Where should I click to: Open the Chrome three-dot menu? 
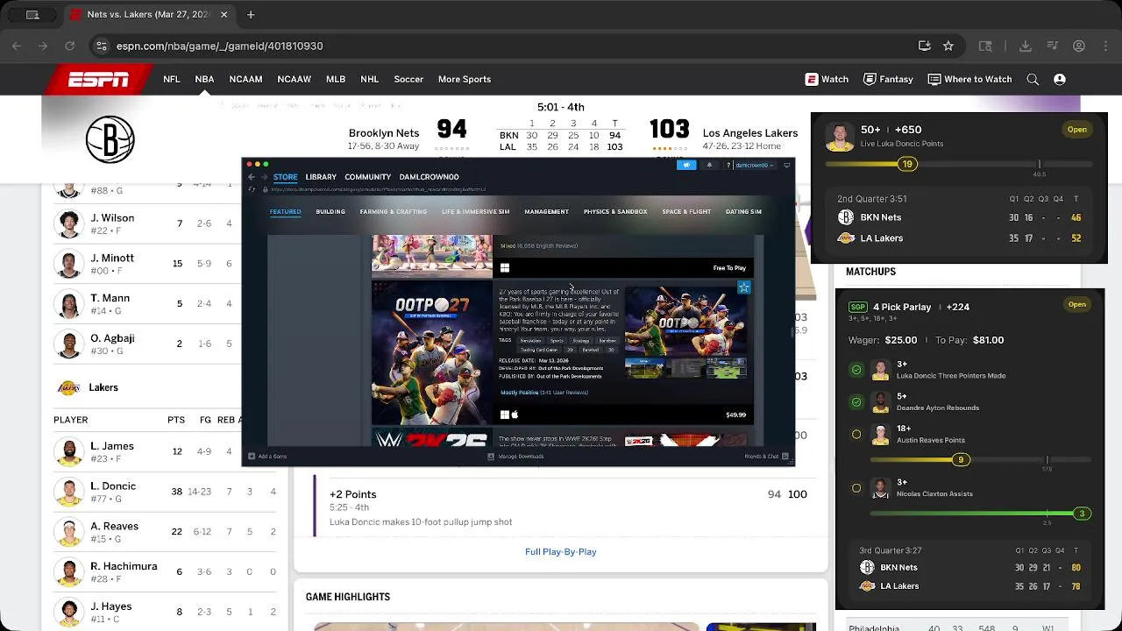[1104, 46]
